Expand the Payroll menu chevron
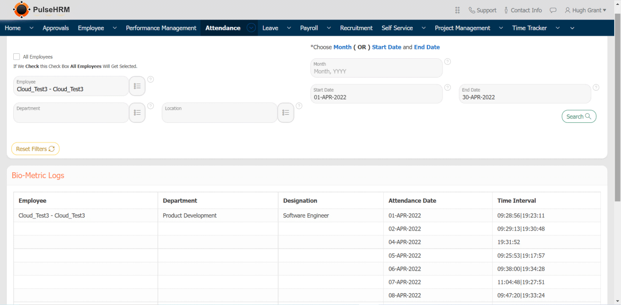The width and height of the screenshot is (621, 305). (x=328, y=28)
